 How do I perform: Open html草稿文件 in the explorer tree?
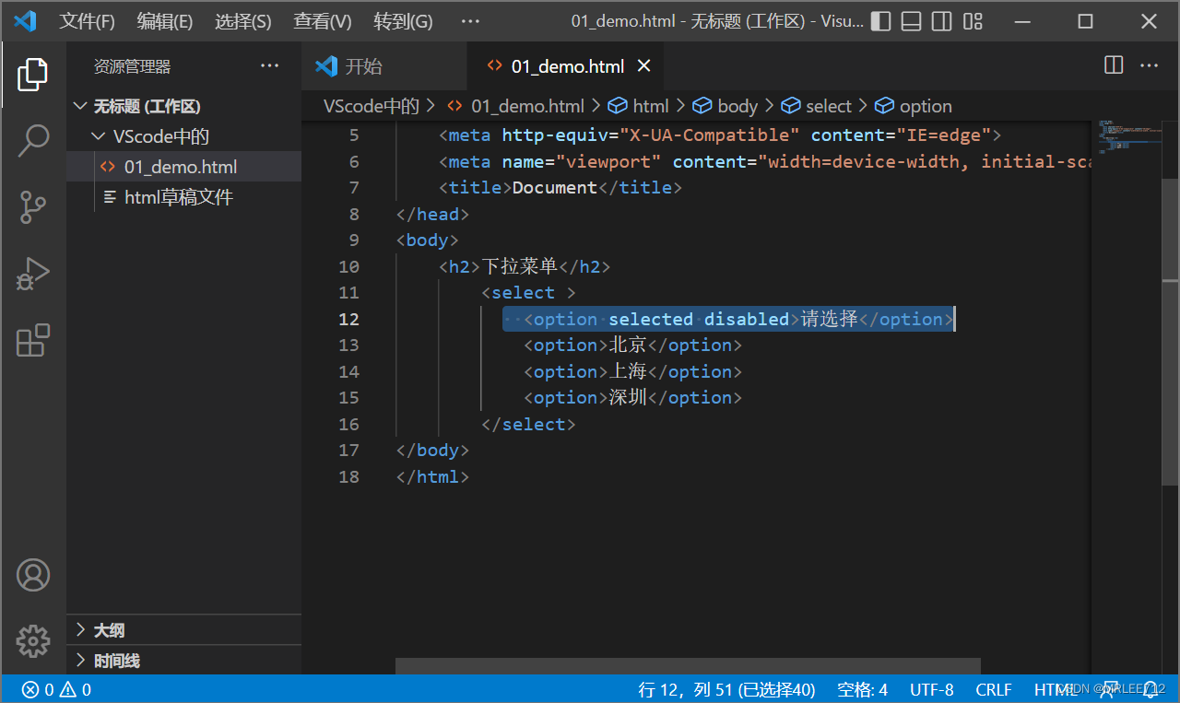pyautogui.click(x=183, y=197)
